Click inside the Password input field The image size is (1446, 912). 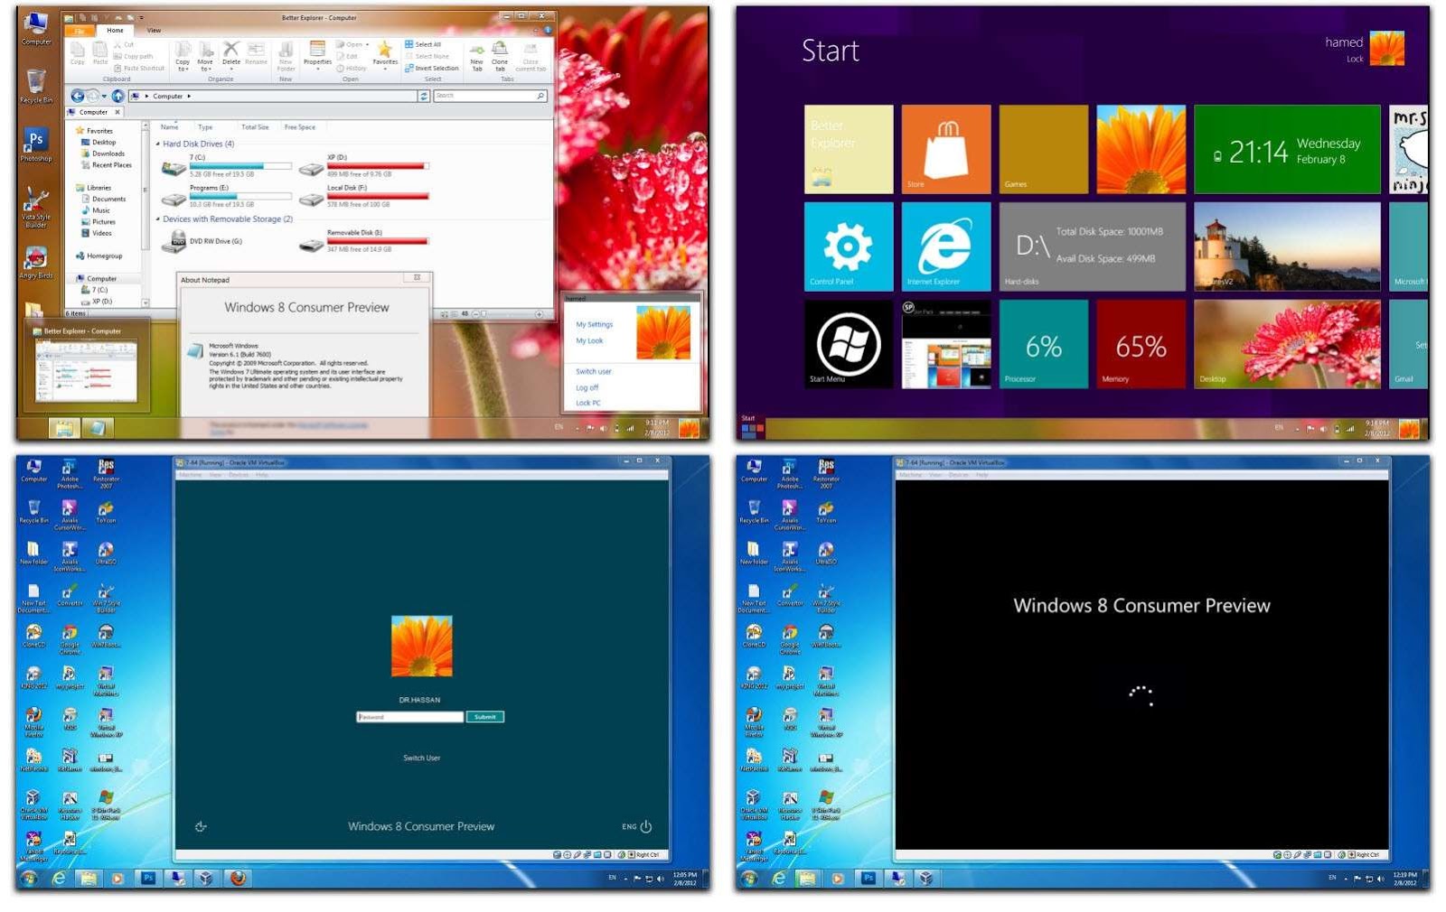point(408,716)
